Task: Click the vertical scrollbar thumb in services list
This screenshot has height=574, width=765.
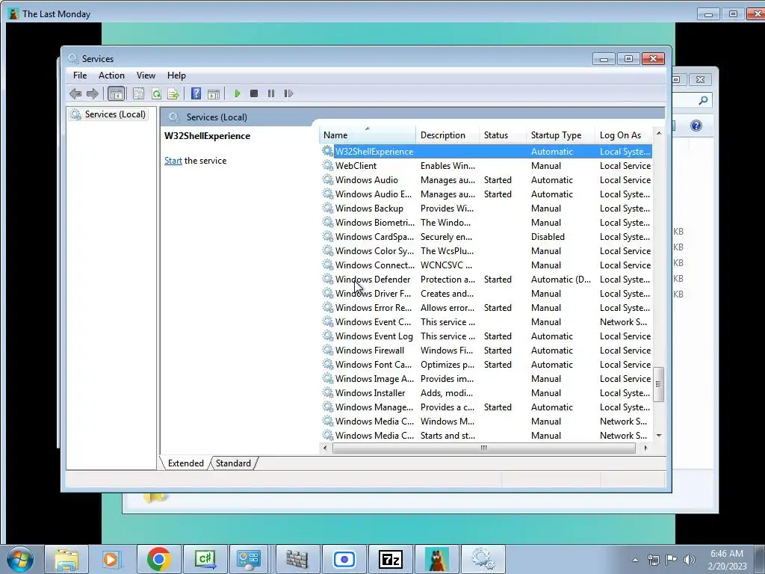Action: click(x=659, y=384)
